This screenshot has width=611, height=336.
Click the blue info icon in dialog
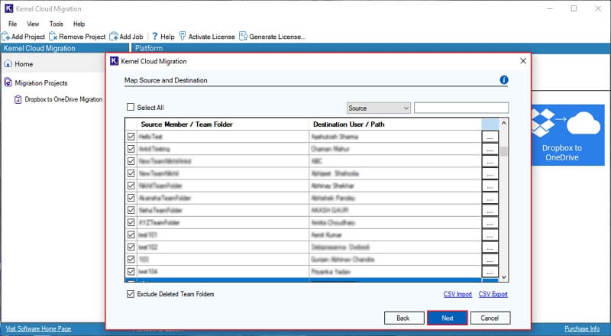[x=504, y=80]
